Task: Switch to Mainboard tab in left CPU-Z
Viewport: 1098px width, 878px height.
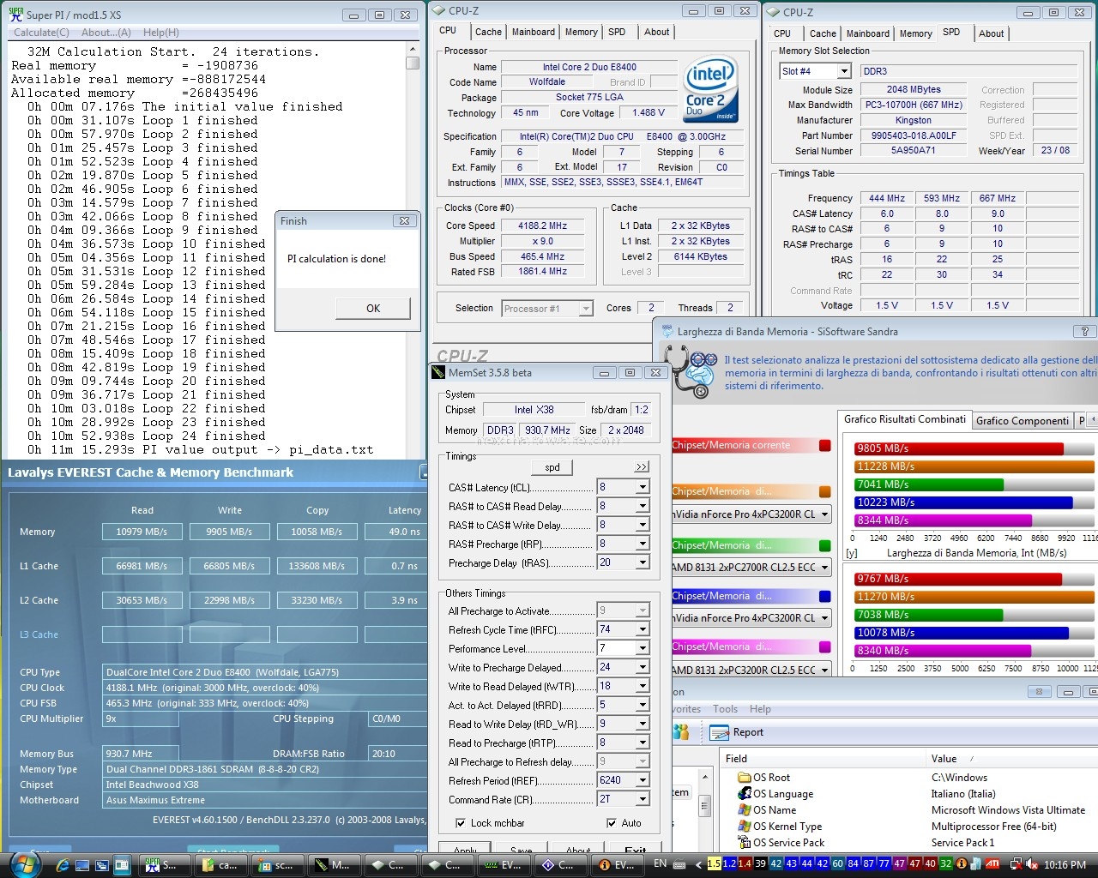Action: [x=534, y=32]
